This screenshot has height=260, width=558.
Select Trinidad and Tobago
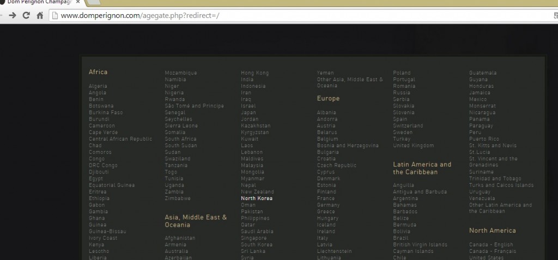pyautogui.click(x=495, y=179)
